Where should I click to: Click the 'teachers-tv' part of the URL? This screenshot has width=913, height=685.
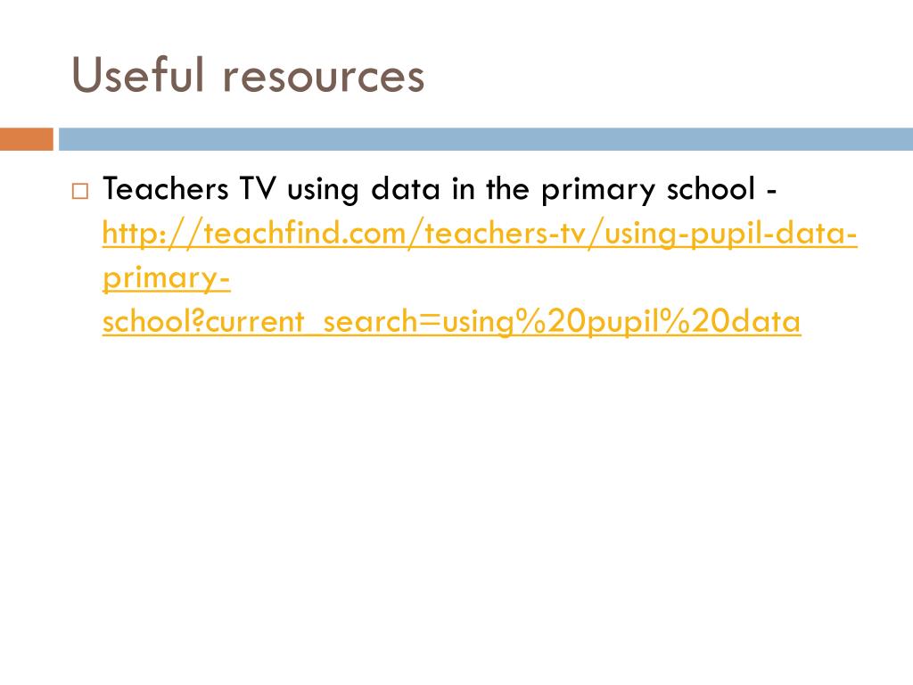pyautogui.click(x=505, y=235)
